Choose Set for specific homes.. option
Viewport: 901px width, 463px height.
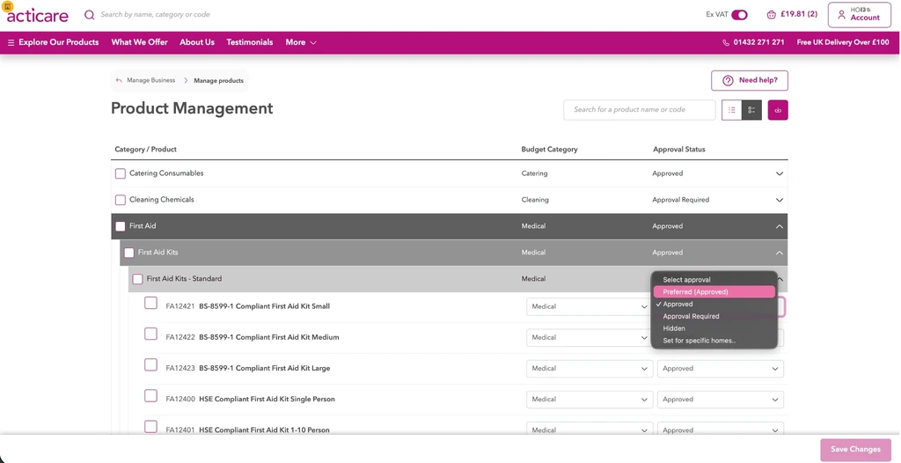click(714, 341)
